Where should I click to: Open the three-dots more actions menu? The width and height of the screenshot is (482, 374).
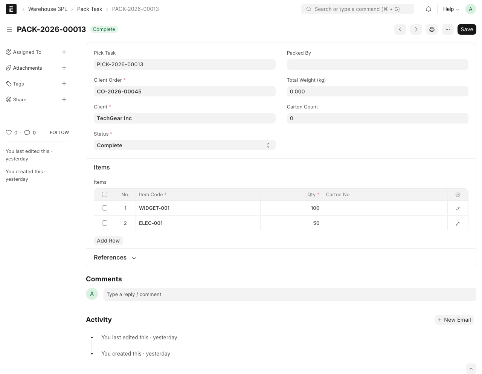tap(447, 29)
